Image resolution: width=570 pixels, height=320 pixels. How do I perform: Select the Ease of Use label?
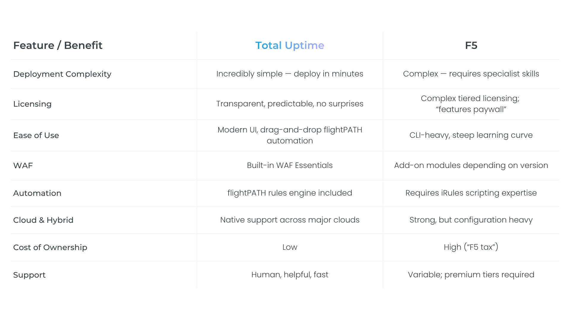coord(36,135)
